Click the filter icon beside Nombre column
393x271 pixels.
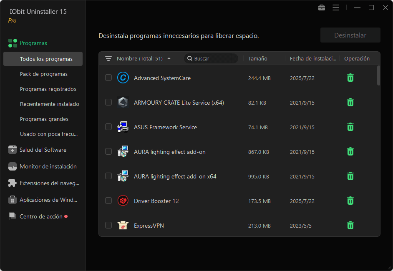click(108, 59)
